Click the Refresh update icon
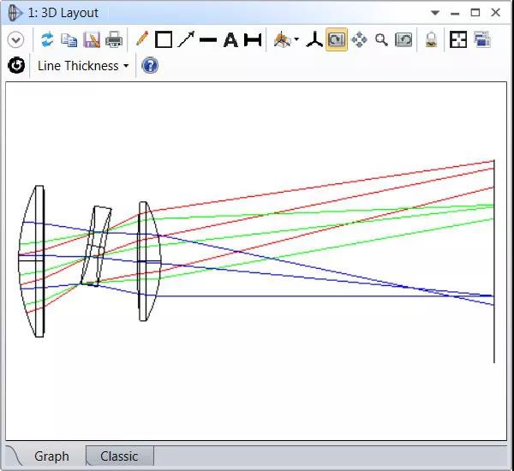 [47, 40]
